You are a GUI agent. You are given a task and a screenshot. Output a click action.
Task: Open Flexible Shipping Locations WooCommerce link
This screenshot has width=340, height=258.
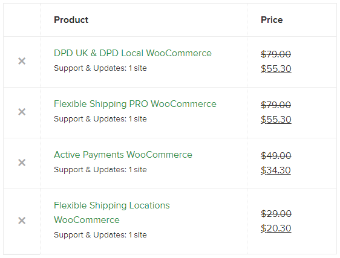point(112,213)
